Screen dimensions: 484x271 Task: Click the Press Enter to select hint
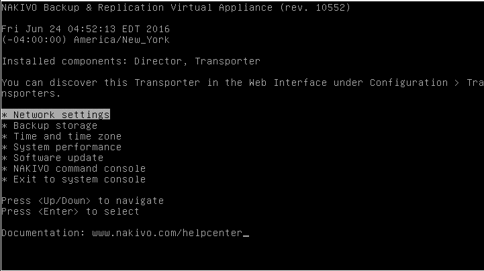tap(70, 211)
